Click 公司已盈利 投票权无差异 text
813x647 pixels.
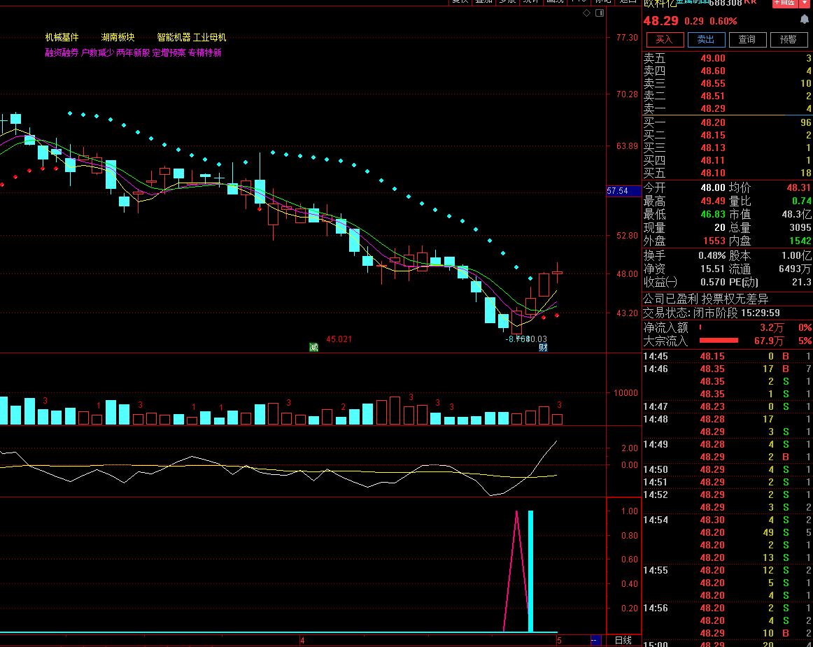[706, 299]
